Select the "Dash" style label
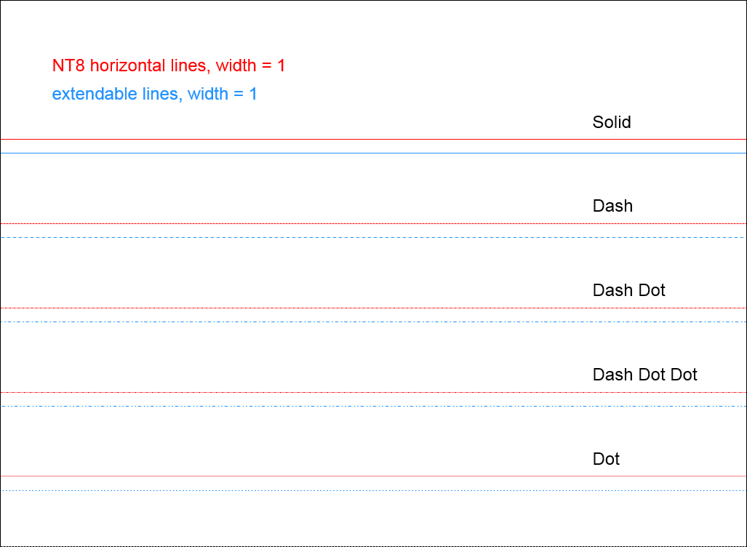Screen dimensions: 747x547 point(612,206)
